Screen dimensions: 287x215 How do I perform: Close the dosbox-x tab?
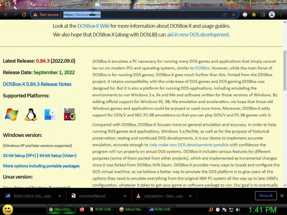click(x=221, y=5)
